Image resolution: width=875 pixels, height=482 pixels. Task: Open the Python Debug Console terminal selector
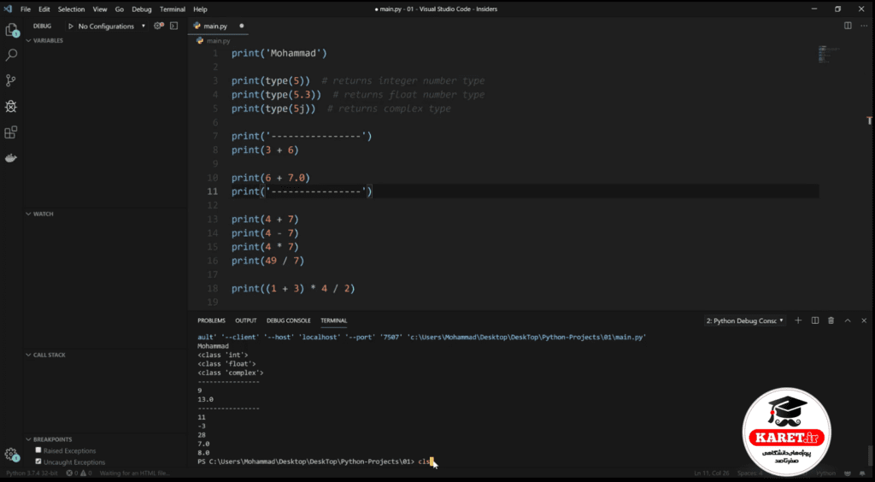[745, 320]
